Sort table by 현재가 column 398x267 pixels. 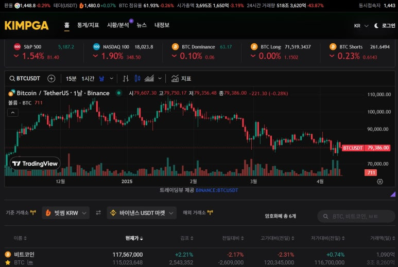click(134, 238)
